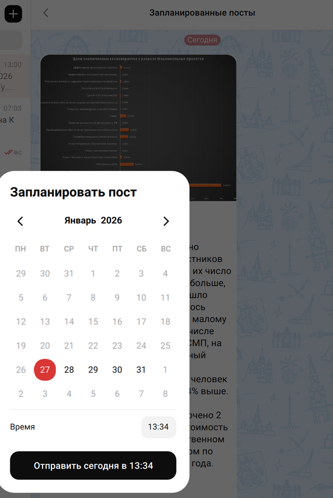This screenshot has width=333, height=498.
Task: Set time in the 13:34 field
Action: tap(158, 427)
